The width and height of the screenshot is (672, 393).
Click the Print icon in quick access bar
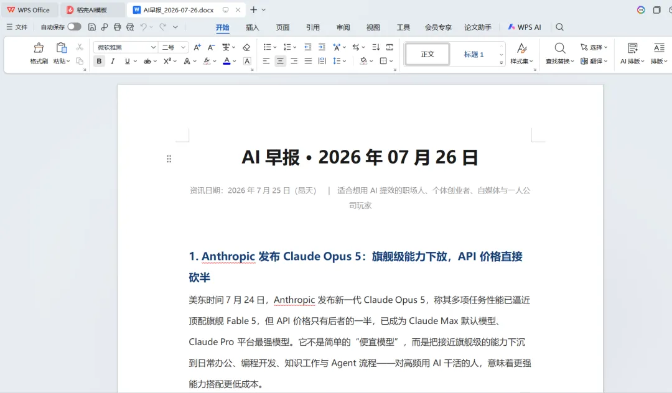118,27
